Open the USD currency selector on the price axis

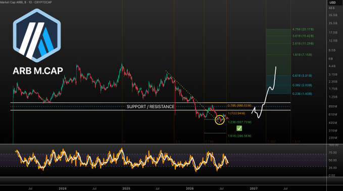tap(332, 3)
